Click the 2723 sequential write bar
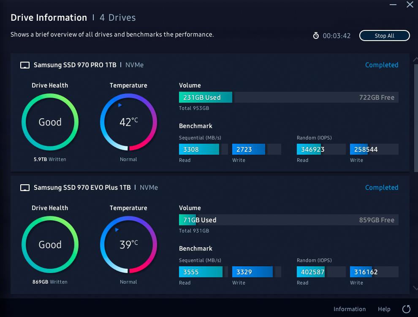 (257, 149)
